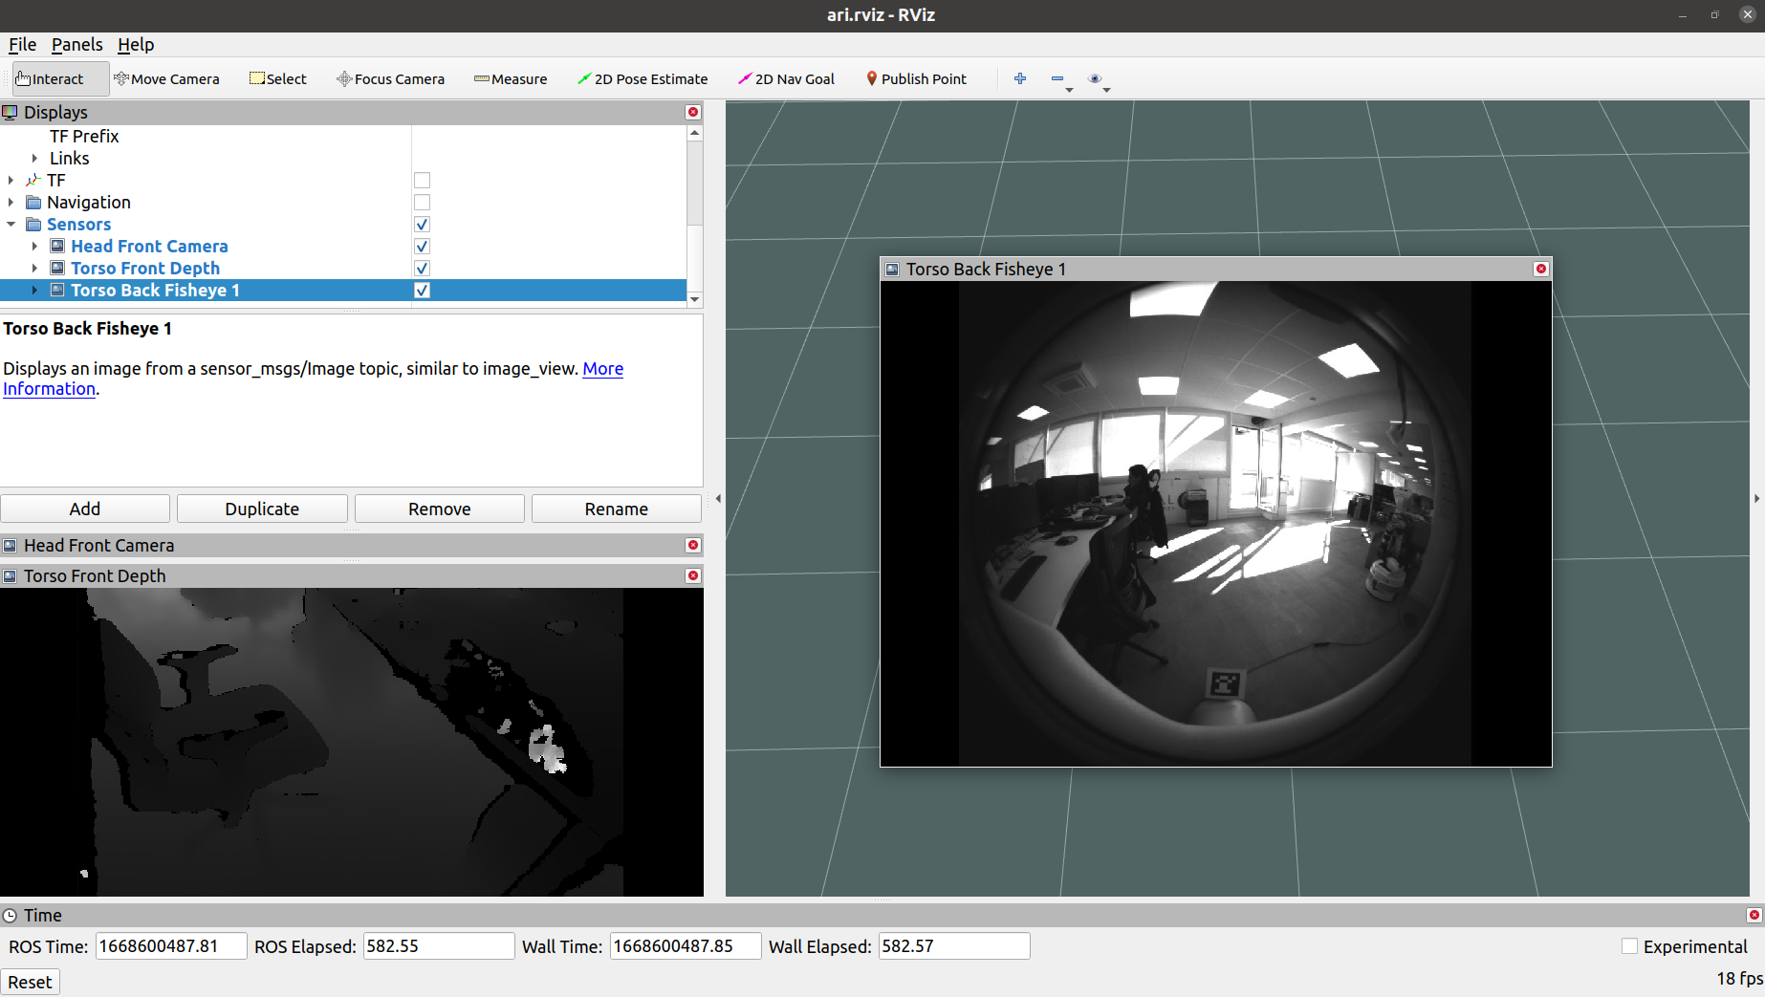Select the TF Prefix property row

click(x=343, y=136)
